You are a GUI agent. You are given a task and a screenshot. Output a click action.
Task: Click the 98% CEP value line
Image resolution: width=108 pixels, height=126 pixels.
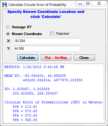click(x=25, y=120)
